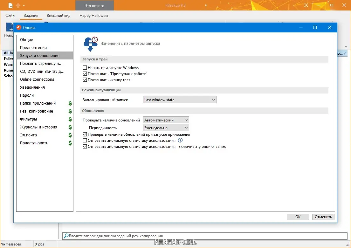351x248 pixels.
Task: Open the Happy Halloween tab
Action: (x=94, y=16)
